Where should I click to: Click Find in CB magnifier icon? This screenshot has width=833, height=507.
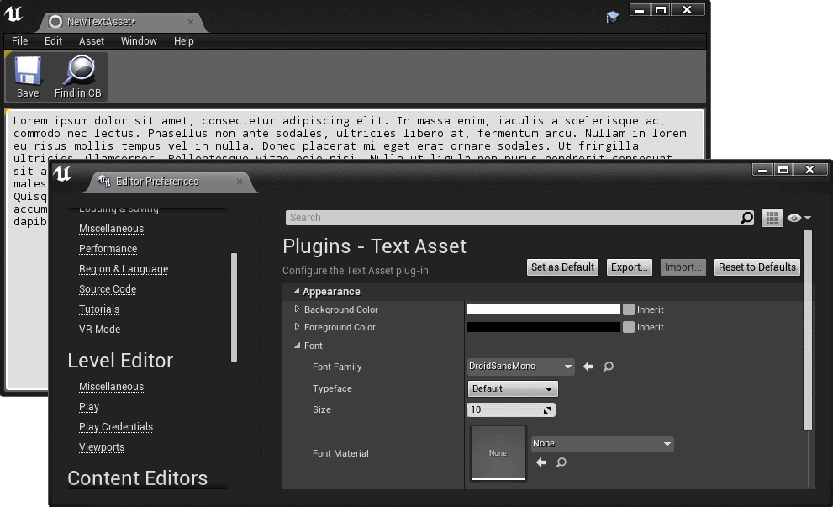click(x=79, y=71)
